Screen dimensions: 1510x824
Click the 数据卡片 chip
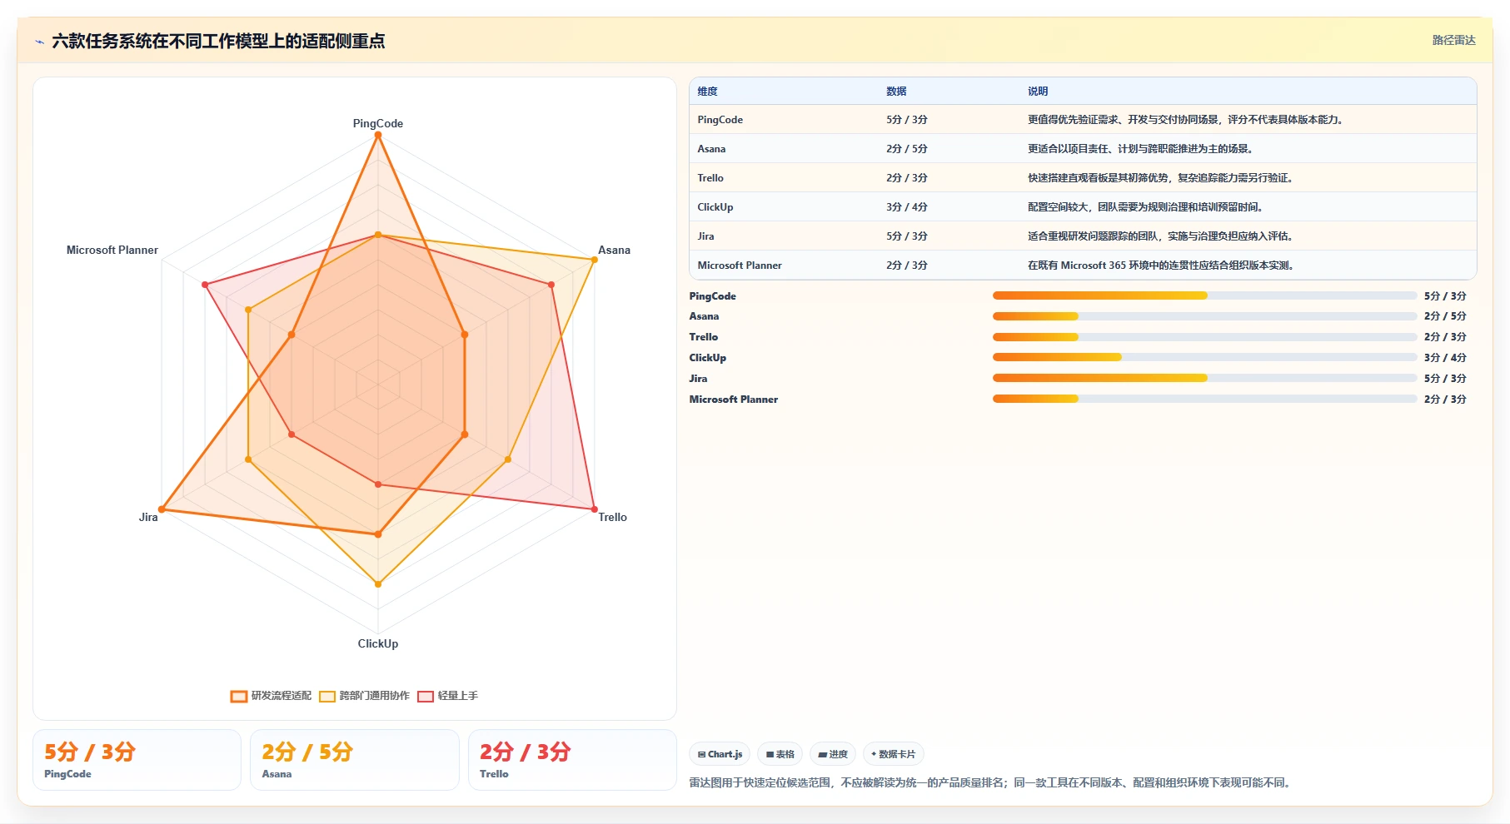893,754
